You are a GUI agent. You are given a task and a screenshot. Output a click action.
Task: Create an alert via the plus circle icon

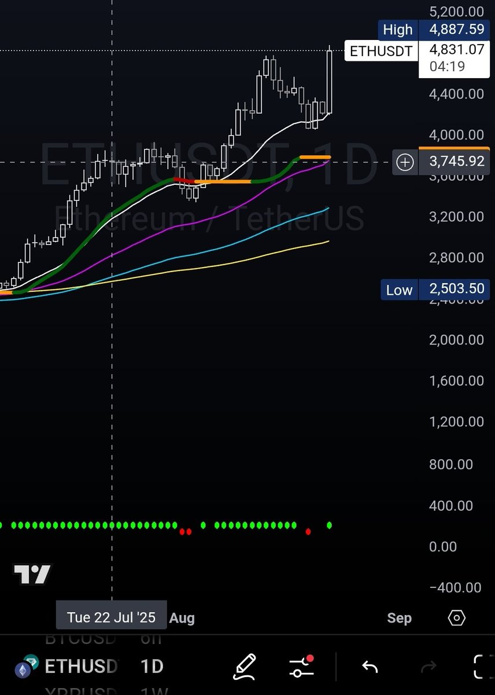[404, 163]
